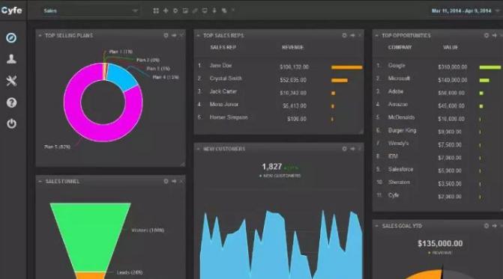Select the Adobe opportunity row
This screenshot has height=279, width=503.
pyautogui.click(x=439, y=92)
